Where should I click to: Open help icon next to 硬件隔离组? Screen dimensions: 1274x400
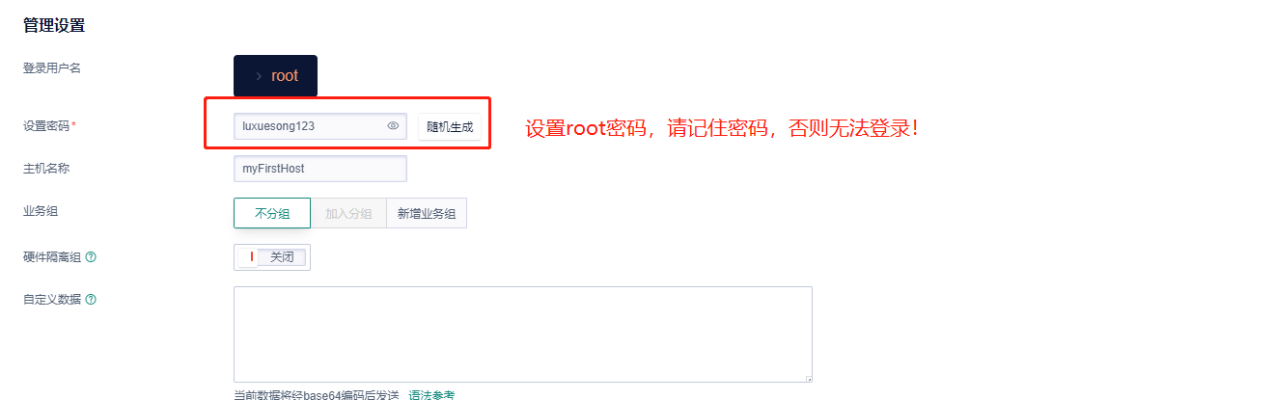(91, 257)
